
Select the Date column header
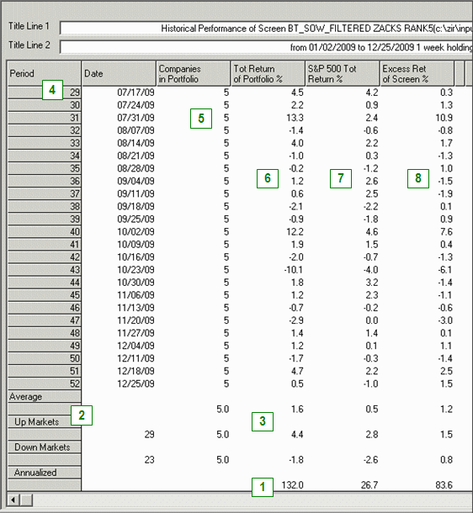pyautogui.click(x=119, y=73)
